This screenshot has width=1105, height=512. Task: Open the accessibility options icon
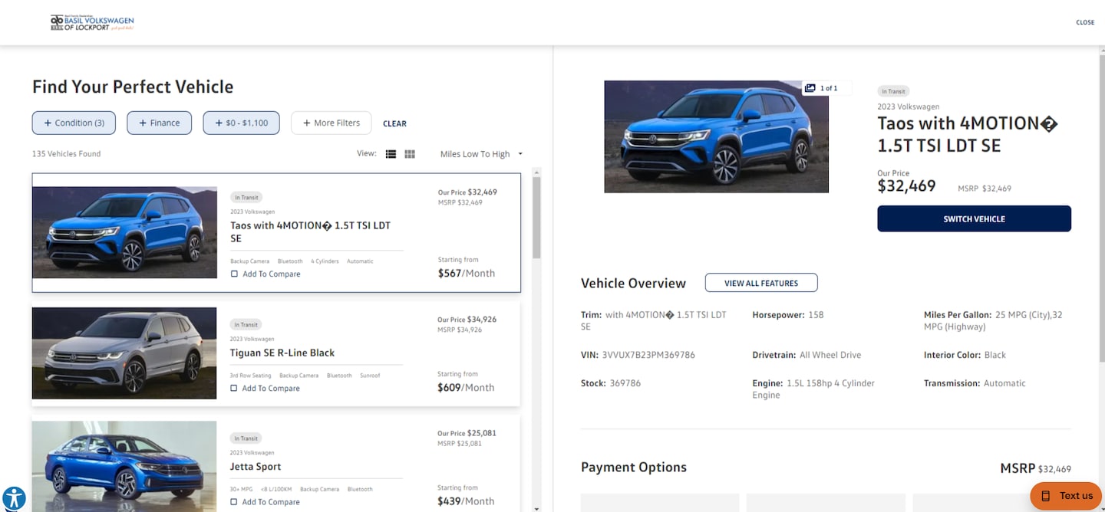14,497
